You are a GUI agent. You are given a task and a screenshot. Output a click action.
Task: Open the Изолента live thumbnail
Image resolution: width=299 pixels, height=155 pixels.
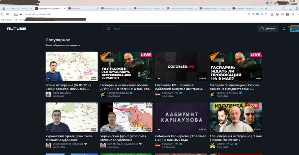(x=236, y=117)
